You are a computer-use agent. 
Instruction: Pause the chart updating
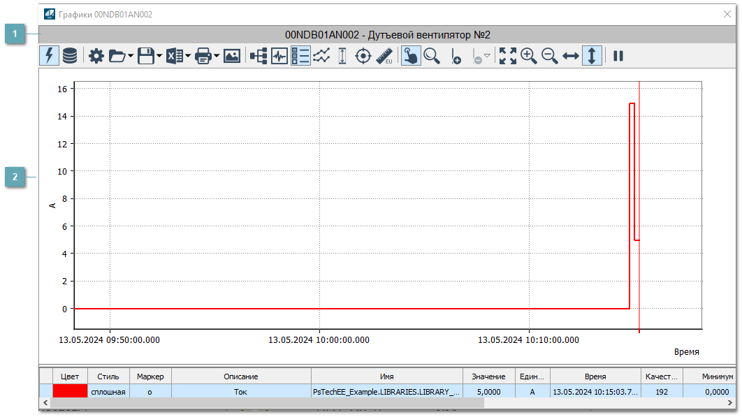[x=618, y=57]
